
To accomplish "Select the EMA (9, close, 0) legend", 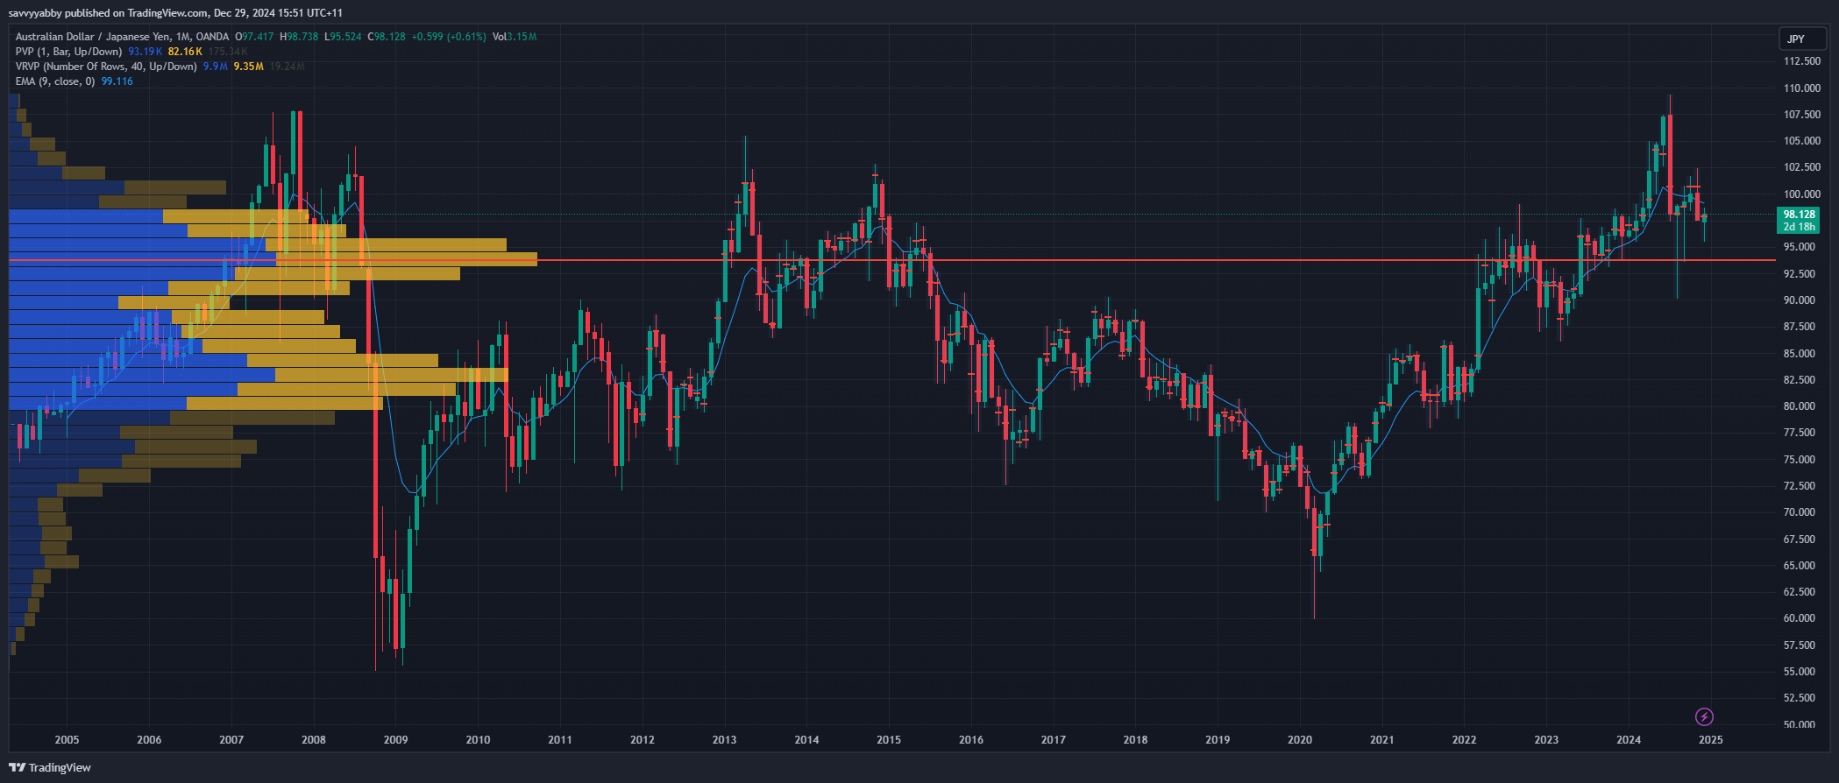I will click(54, 81).
